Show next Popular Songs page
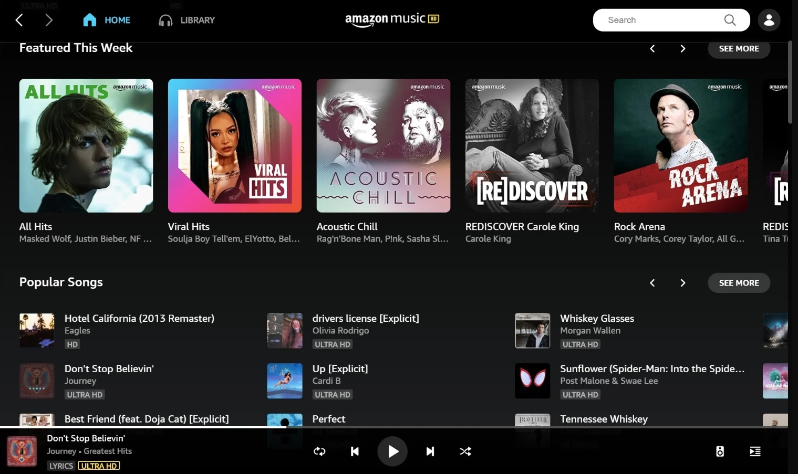 682,282
